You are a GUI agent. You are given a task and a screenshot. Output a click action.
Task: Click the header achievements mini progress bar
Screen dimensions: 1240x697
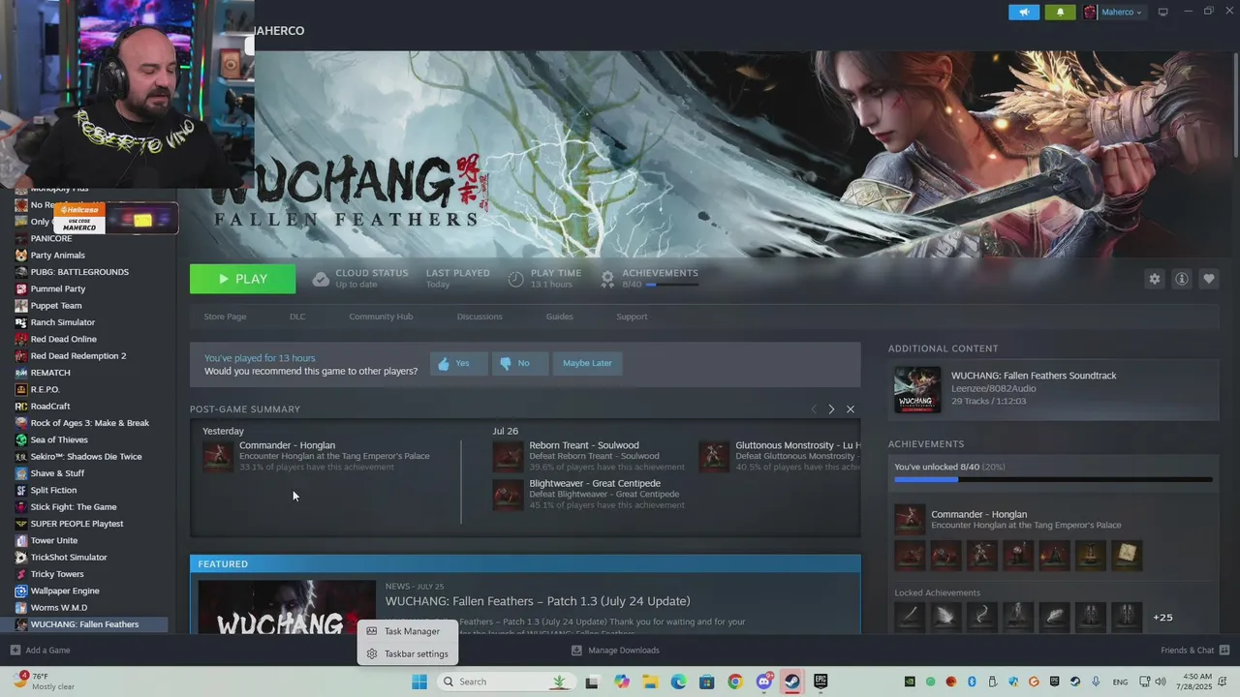(671, 285)
